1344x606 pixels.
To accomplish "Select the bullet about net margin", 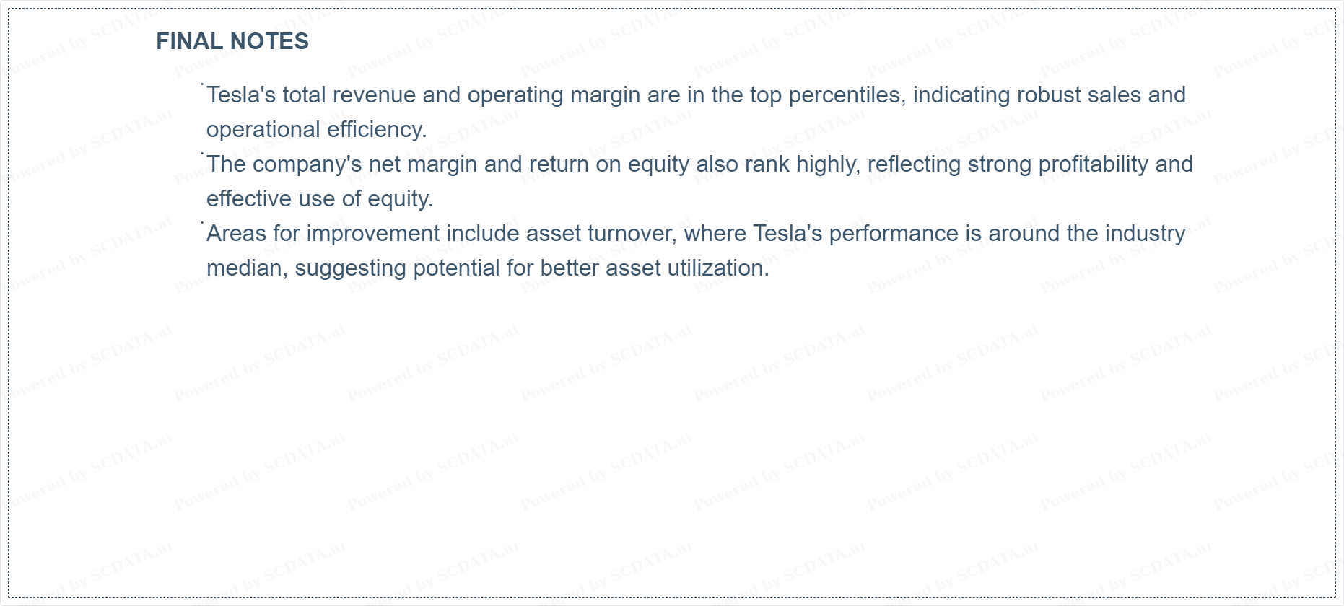I will click(699, 181).
